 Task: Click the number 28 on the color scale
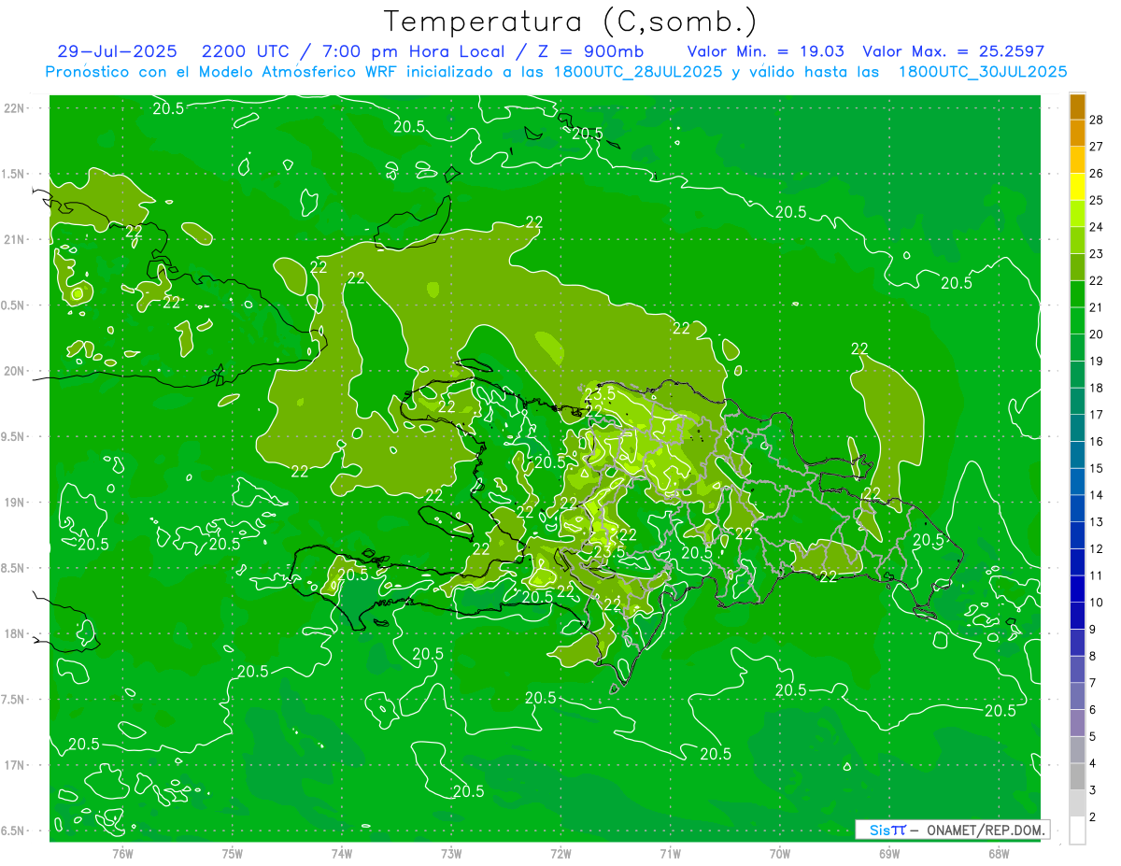coord(1098,120)
